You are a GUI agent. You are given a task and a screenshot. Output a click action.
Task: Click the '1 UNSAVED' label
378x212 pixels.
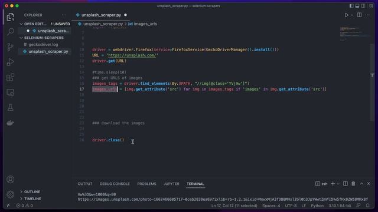click(60, 24)
